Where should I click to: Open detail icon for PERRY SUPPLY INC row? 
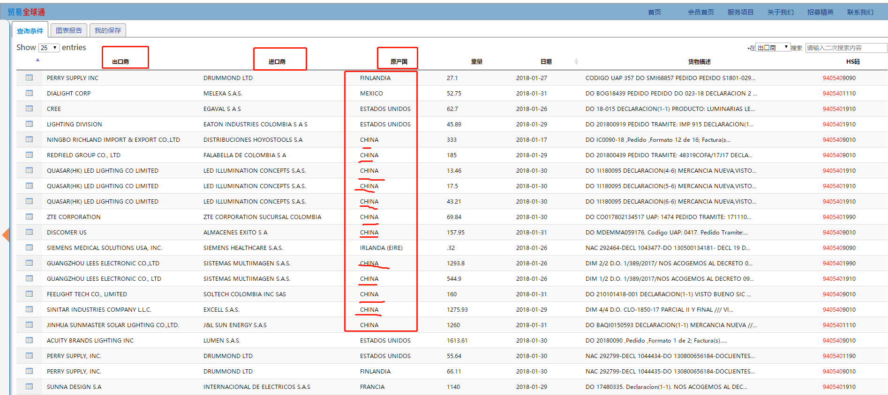coord(29,78)
